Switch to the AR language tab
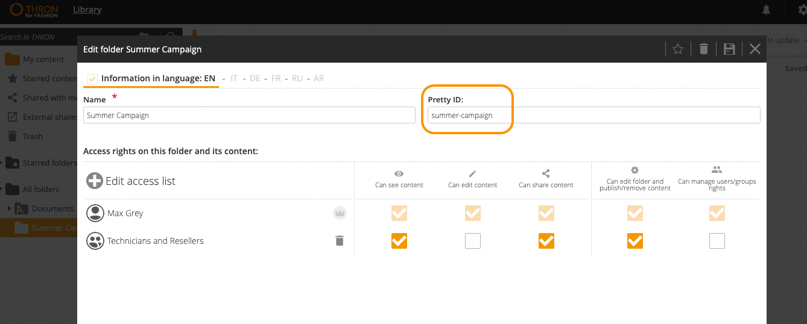 tap(319, 78)
